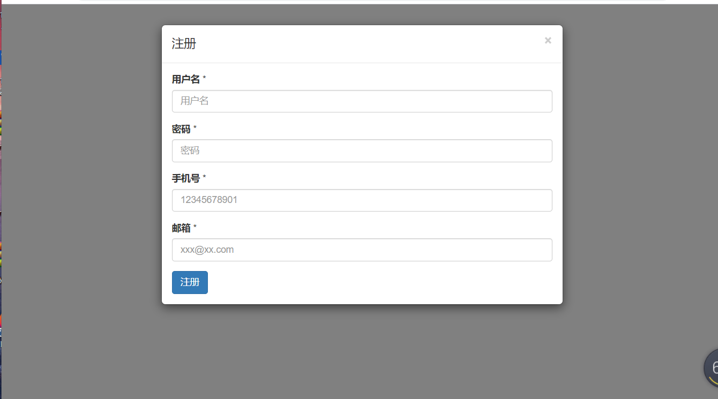Screen dimensions: 718x399
Task: Dismiss the 注册 dialog with the X icon
Action: [548, 40]
